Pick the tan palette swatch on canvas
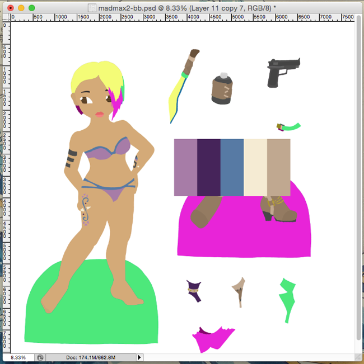 [x=278, y=167]
